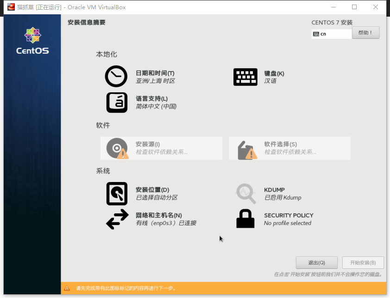The height and width of the screenshot is (298, 390).
Task: Open the KDUMP magnifier icon
Action: (246, 194)
